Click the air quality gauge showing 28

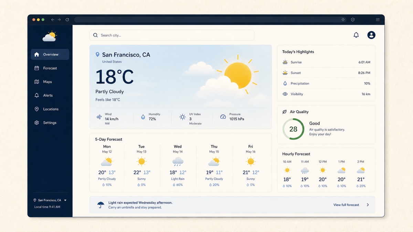(x=293, y=129)
